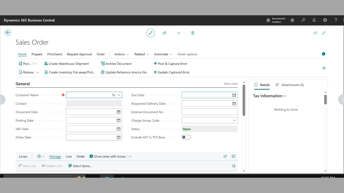Click Create Inventory Put-away/Pick...
Screen dimensions: 344x193
click(70, 72)
